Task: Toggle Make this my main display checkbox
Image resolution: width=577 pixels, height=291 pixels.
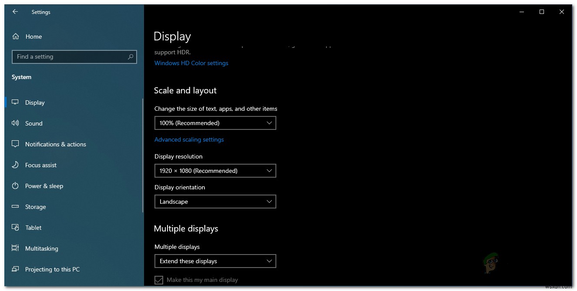Action: click(x=159, y=280)
